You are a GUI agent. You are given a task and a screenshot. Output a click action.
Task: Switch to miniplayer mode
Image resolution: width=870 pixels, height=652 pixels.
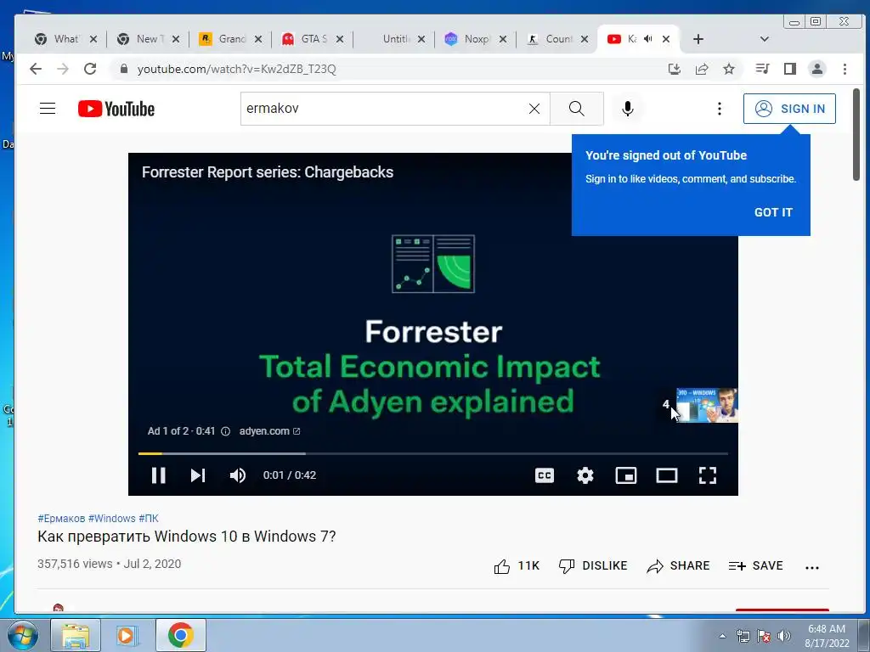tap(626, 475)
